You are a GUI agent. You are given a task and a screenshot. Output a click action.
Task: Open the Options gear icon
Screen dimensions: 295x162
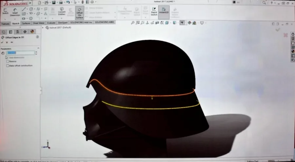coord(92,2)
